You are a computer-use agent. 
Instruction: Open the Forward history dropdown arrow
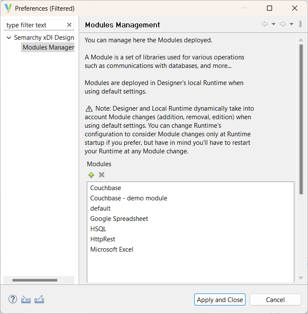291,24
